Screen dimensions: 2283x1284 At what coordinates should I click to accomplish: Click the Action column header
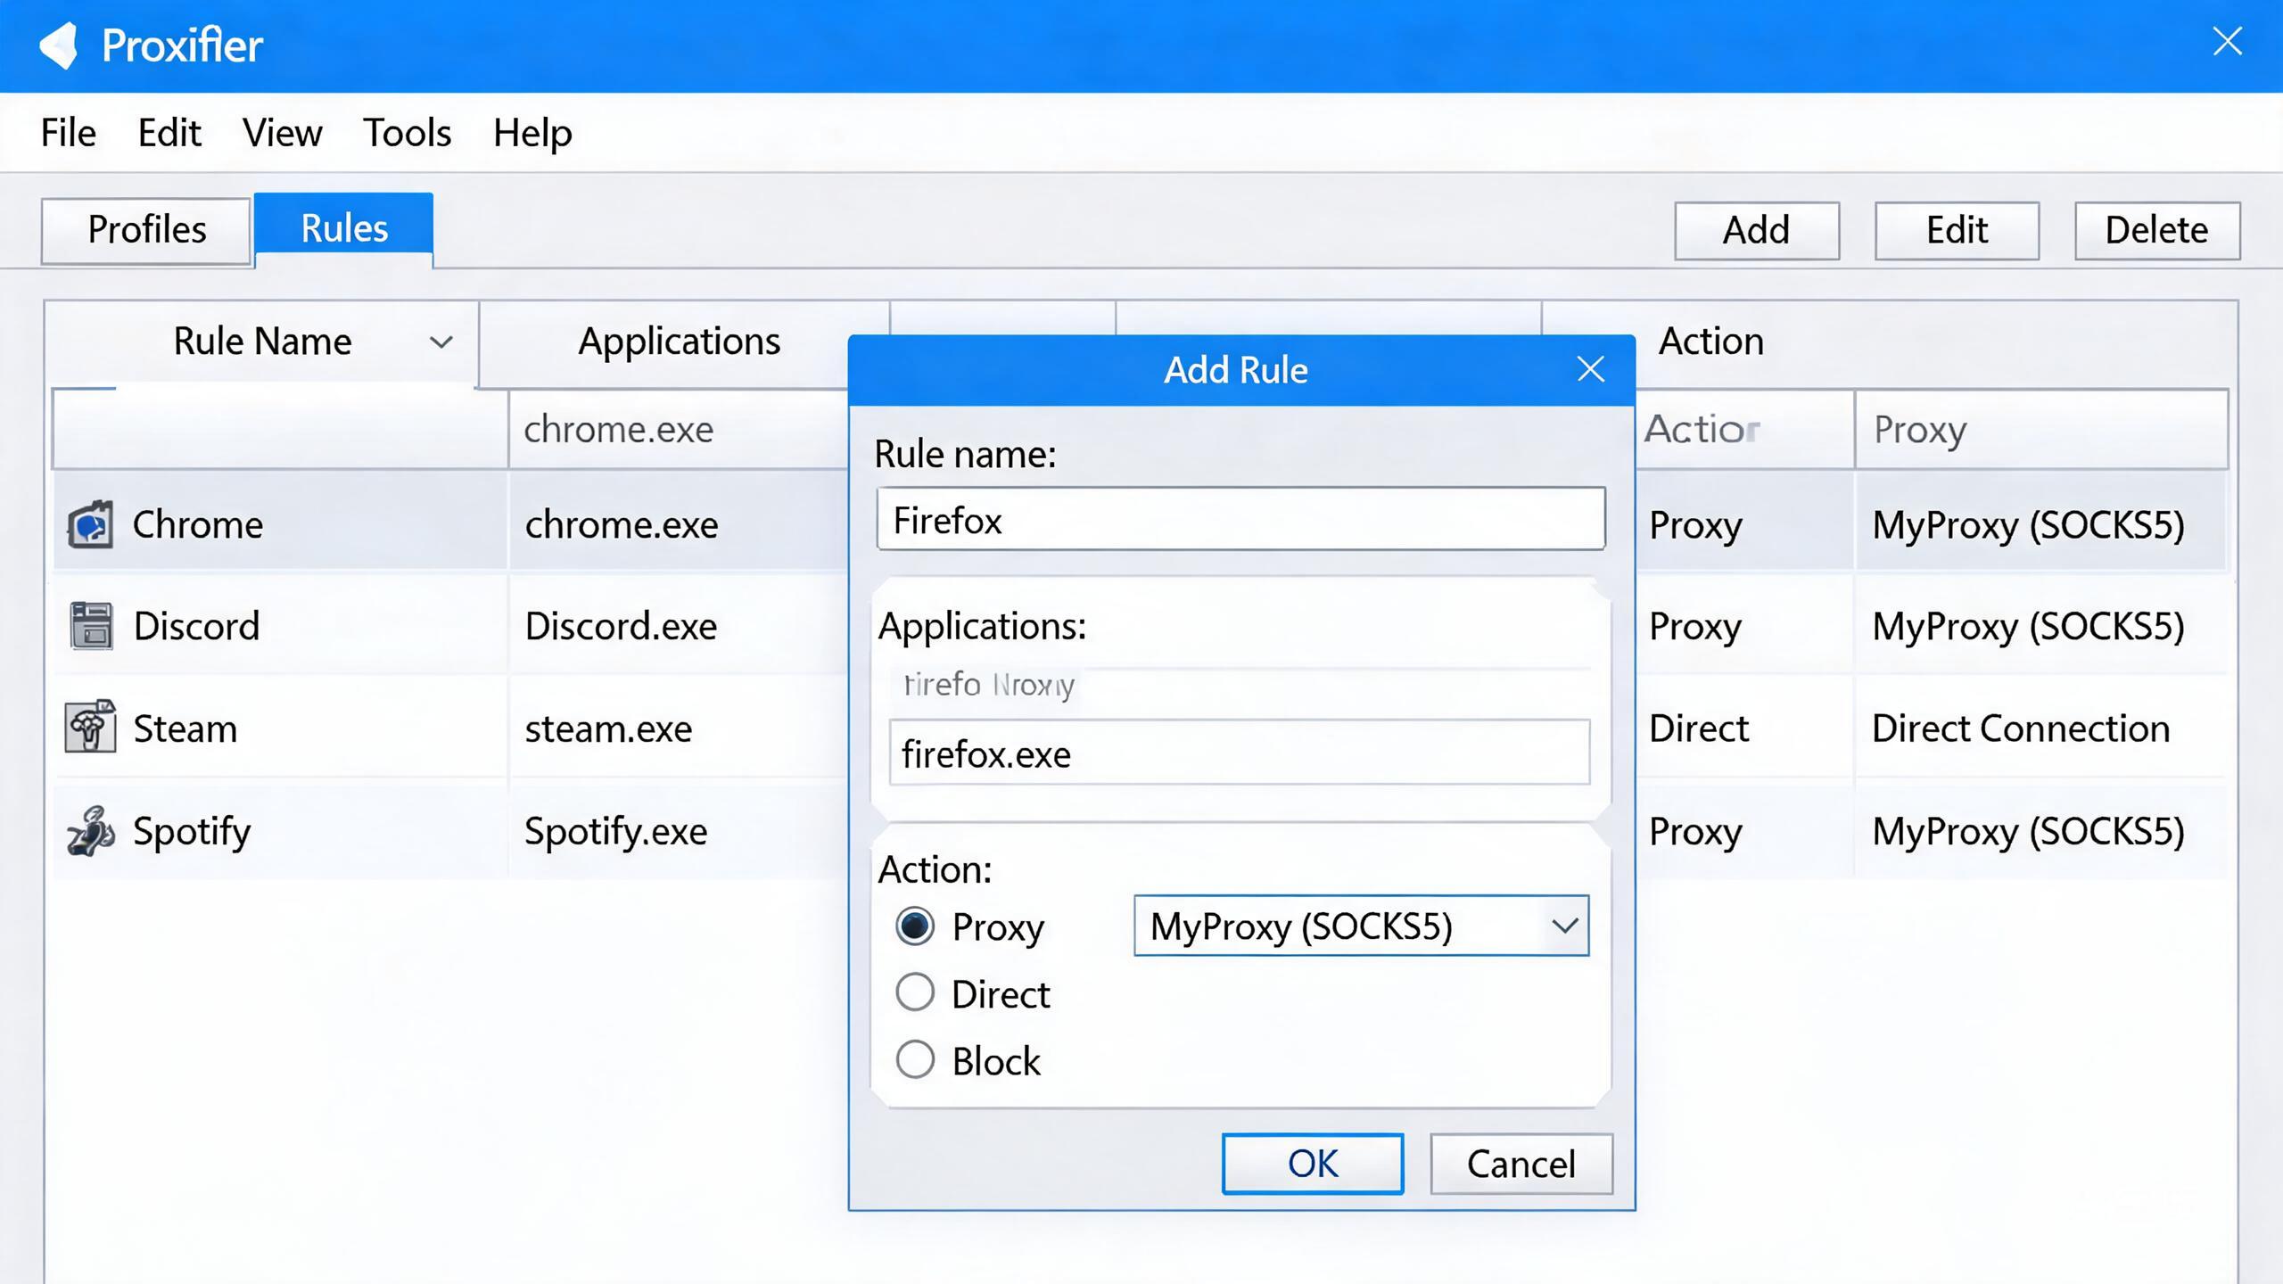(x=1711, y=342)
